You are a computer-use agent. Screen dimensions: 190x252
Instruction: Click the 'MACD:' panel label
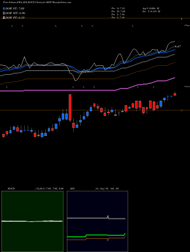(11, 189)
